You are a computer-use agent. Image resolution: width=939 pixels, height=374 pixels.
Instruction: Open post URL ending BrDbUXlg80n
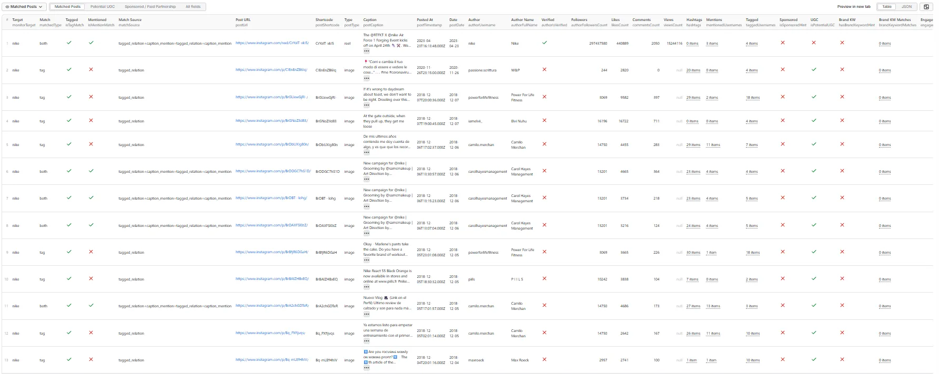(272, 144)
